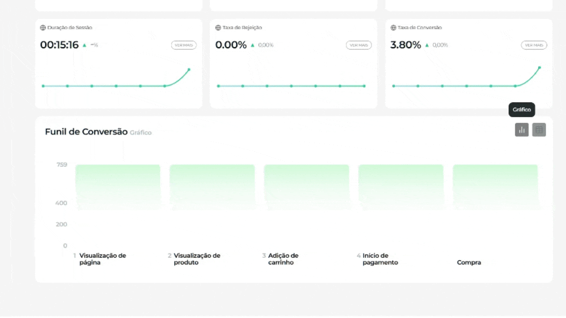The width and height of the screenshot is (566, 318).
Task: Open VER MAIS for Duração de Sessão
Action: click(x=184, y=45)
